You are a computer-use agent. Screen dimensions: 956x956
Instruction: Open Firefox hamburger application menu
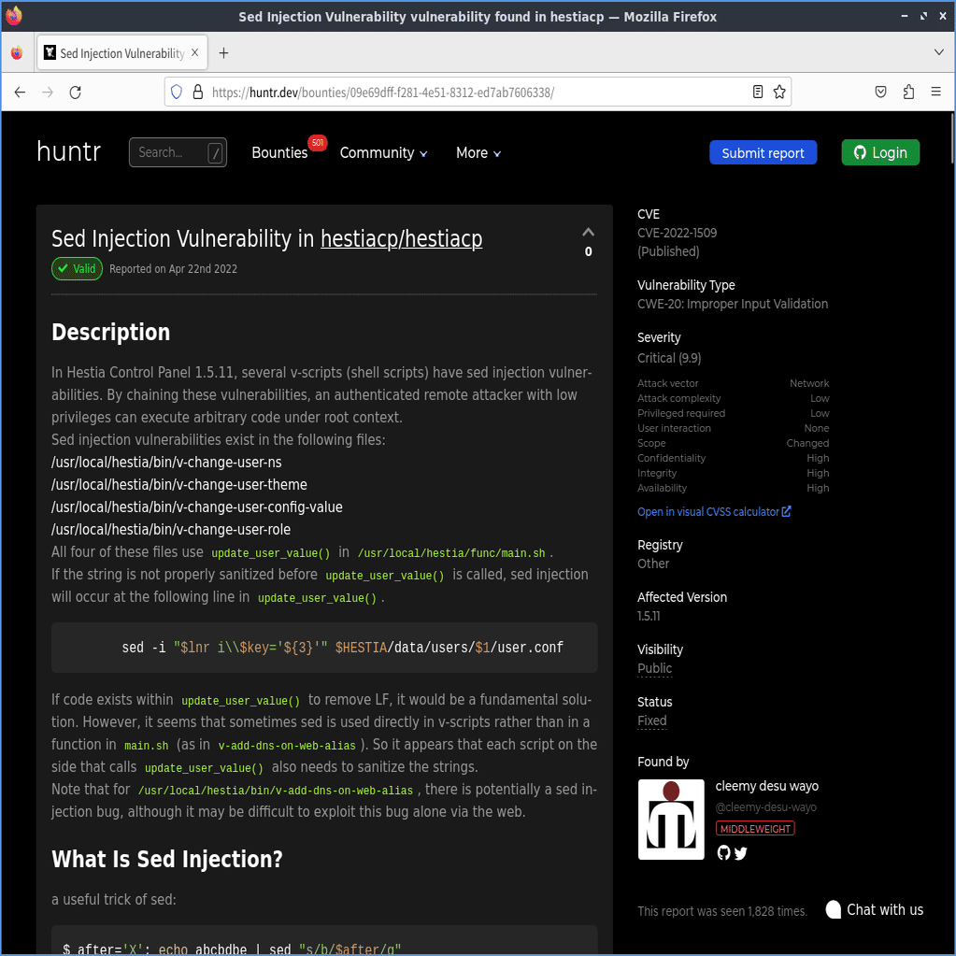click(x=935, y=93)
